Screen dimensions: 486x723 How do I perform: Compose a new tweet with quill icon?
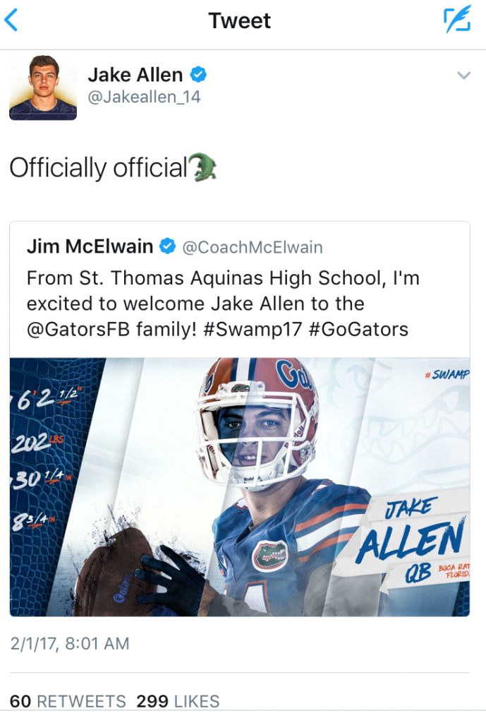[x=456, y=20]
